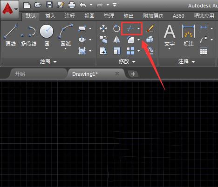Open the leader tool dropdown arrow

coord(212,40)
